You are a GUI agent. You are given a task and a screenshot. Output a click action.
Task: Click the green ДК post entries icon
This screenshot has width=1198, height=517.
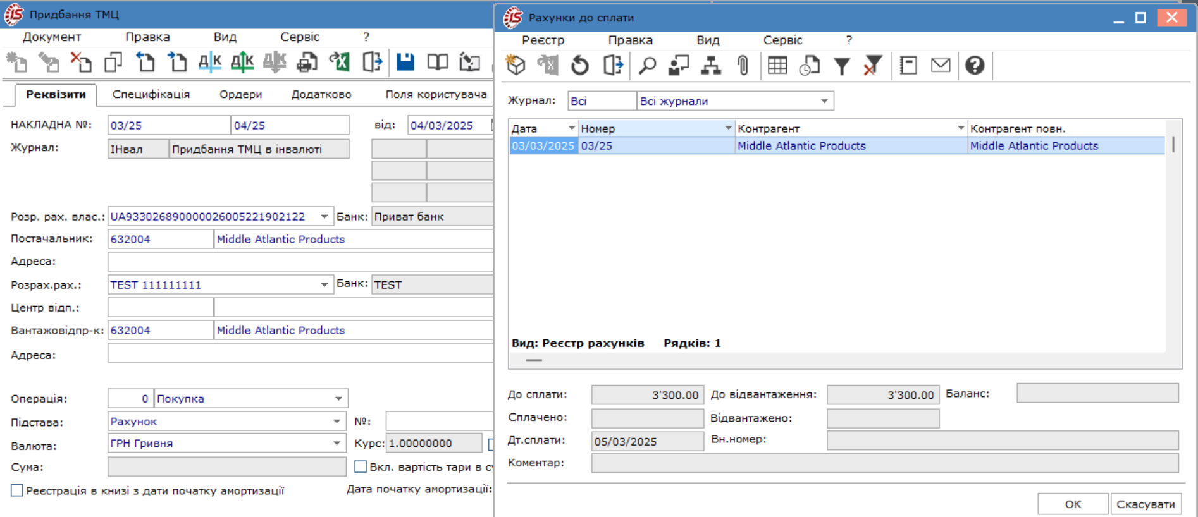[242, 62]
